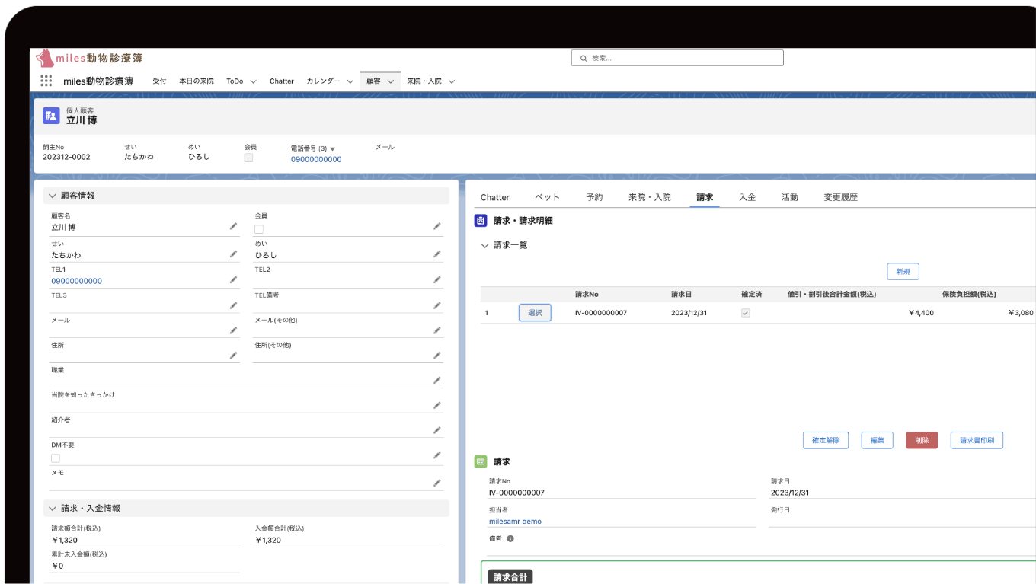Click the 確定解除 button
1036x584 pixels.
click(x=826, y=440)
